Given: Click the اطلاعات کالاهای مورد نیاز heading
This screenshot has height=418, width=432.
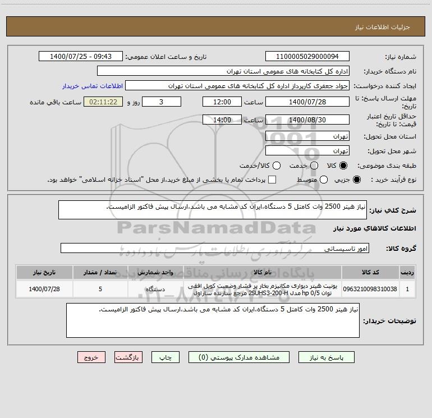Looking at the screenshot, I should tap(375, 228).
